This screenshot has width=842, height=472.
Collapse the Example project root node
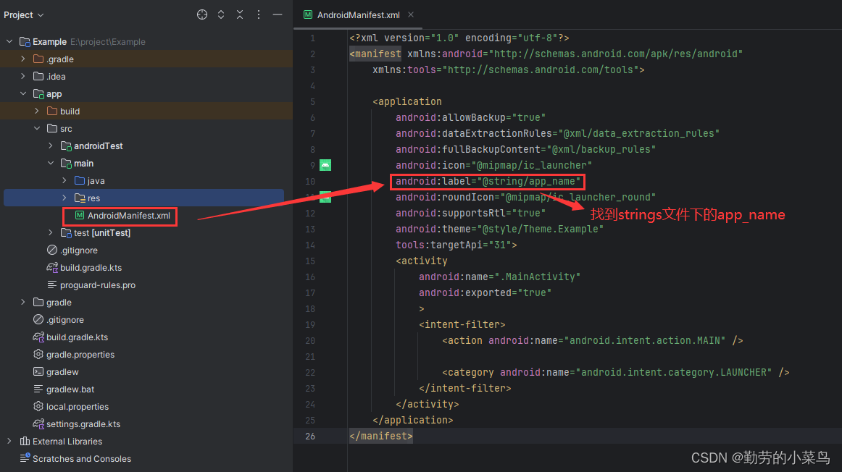pyautogui.click(x=9, y=41)
